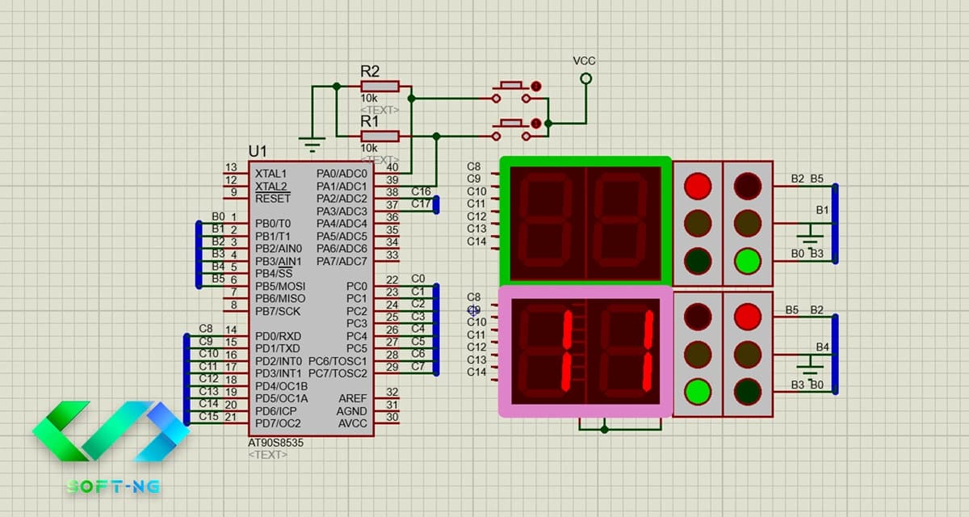The height and width of the screenshot is (517, 969).
Task: Select the ground symbol below the B1 label
Action: click(810, 236)
